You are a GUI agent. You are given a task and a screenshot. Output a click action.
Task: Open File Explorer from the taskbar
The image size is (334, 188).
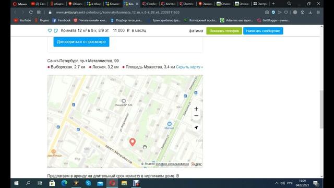(x=124, y=183)
